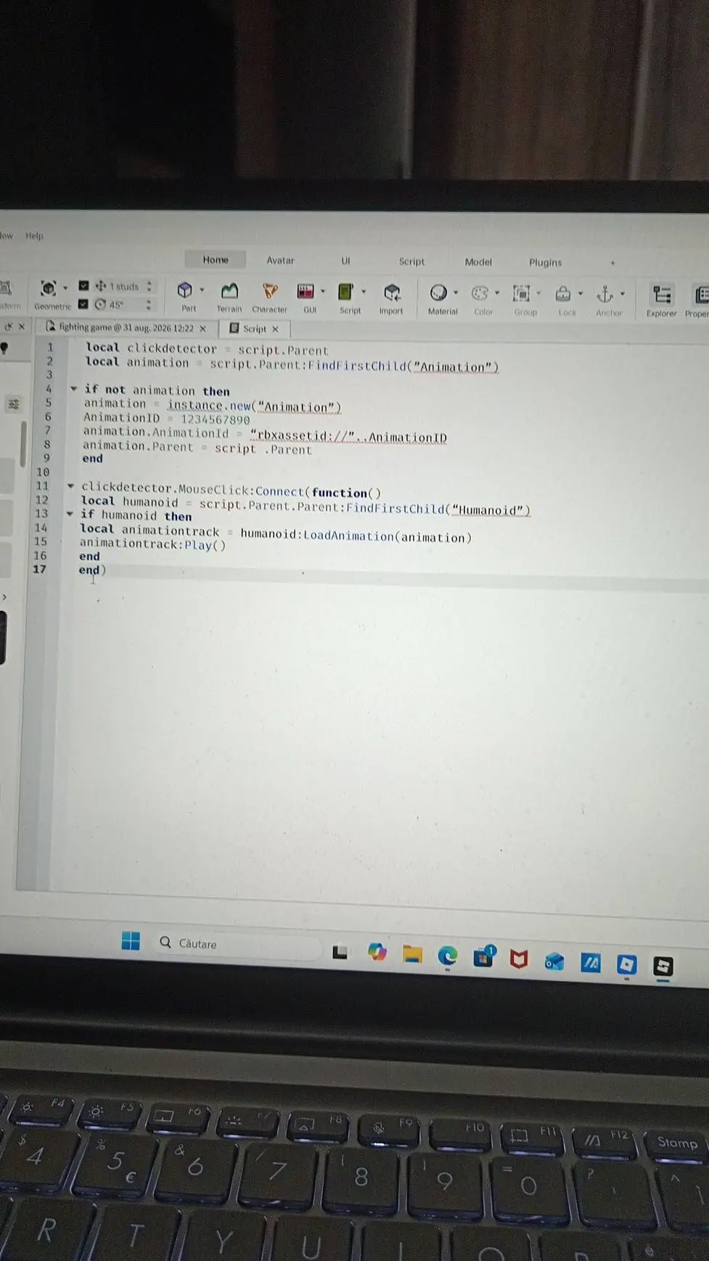Viewport: 709px width, 1261px height.
Task: Click the Script toolbar icon
Action: click(x=346, y=292)
